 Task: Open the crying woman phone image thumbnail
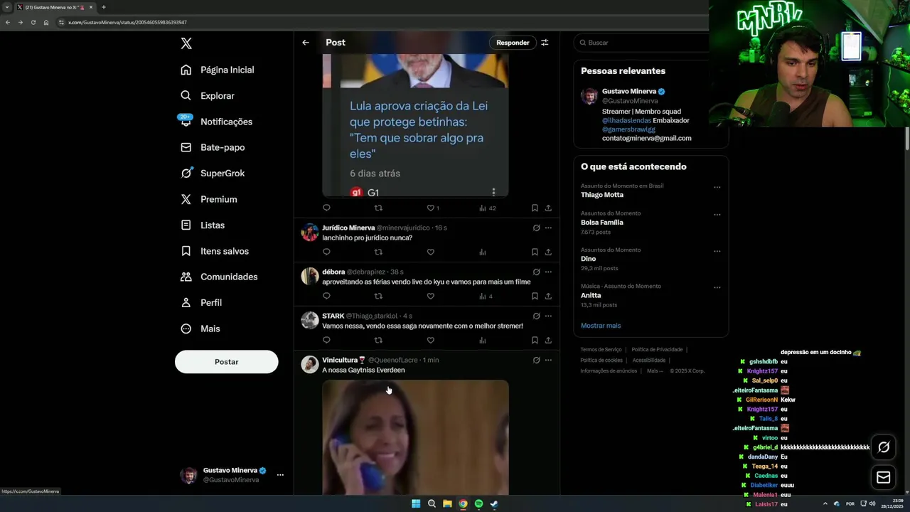pos(415,437)
